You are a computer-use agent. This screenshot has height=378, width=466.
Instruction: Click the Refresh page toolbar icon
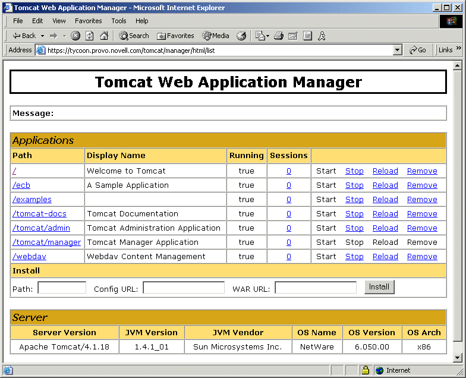coord(90,36)
